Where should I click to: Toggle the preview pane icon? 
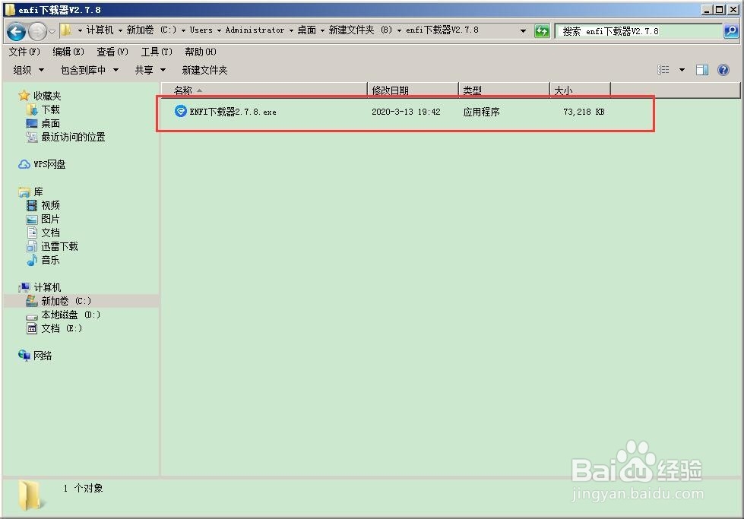pos(702,70)
